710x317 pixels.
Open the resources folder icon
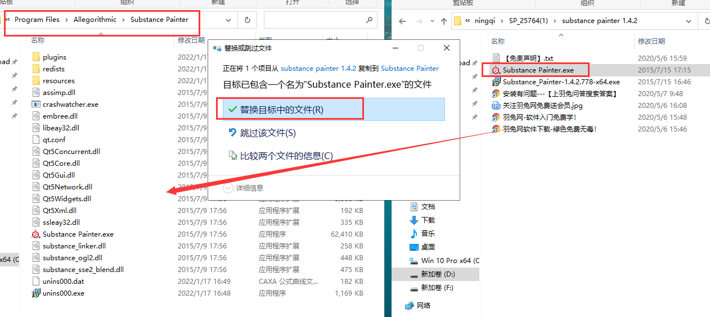coord(36,80)
